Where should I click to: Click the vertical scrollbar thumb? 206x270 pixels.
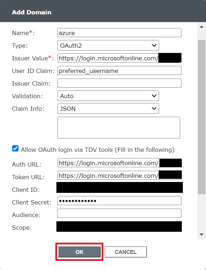pyautogui.click(x=201, y=117)
